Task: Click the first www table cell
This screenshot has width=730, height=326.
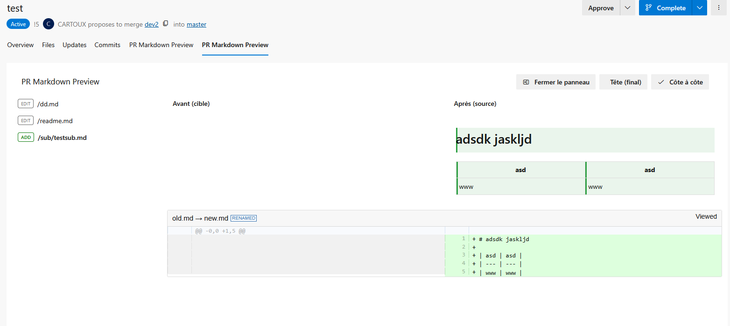Action: 521,187
